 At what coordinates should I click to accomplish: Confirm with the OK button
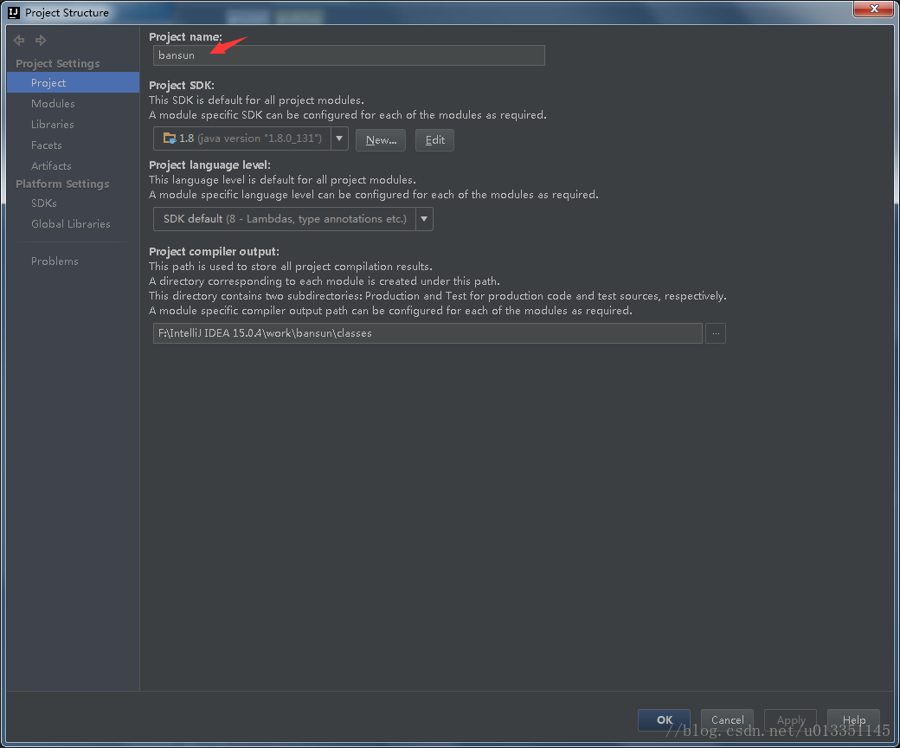click(x=664, y=720)
